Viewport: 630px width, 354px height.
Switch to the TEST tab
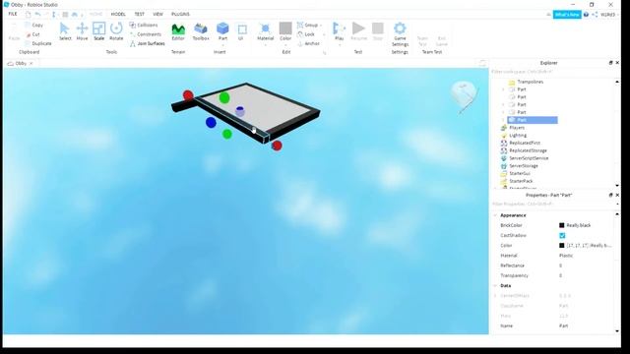pyautogui.click(x=139, y=14)
